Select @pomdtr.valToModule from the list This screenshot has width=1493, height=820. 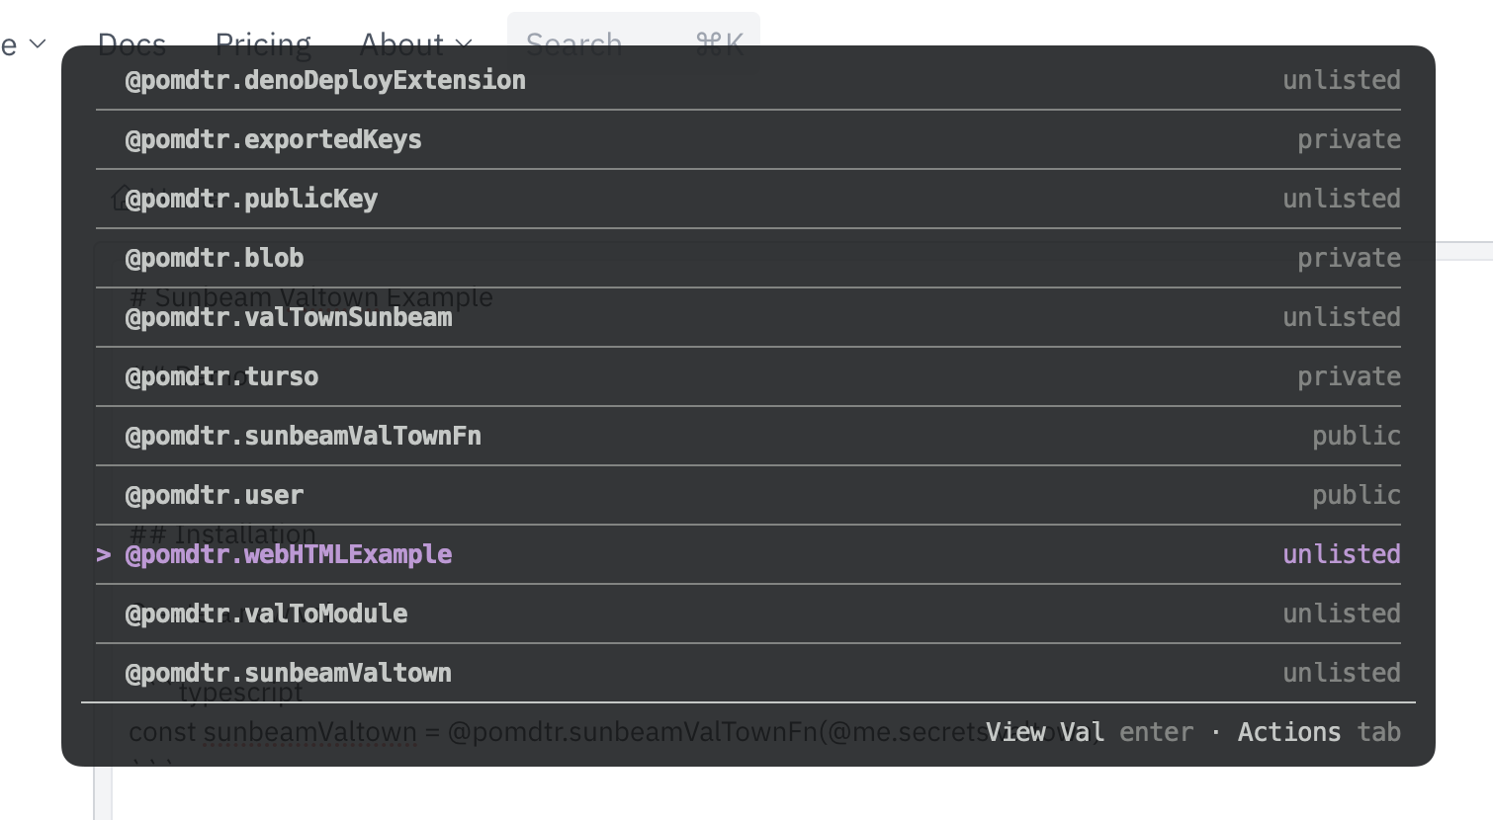pyautogui.click(x=748, y=614)
